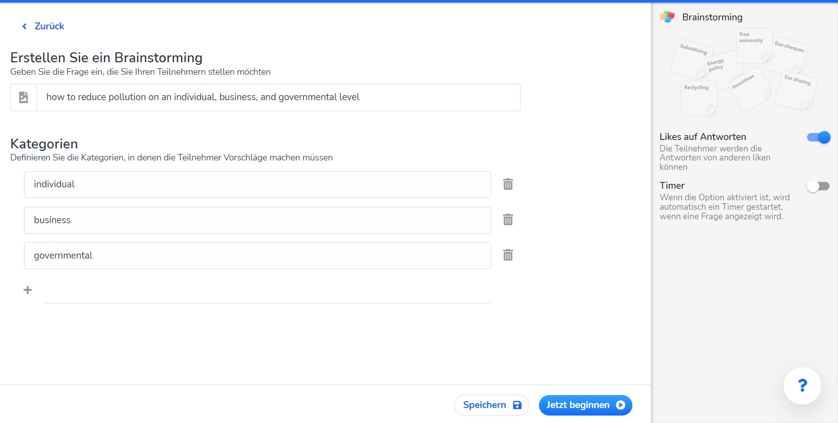Disable the Likes auf Antworten toggle

pos(818,138)
